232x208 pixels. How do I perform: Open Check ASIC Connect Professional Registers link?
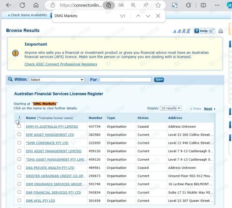point(61,64)
